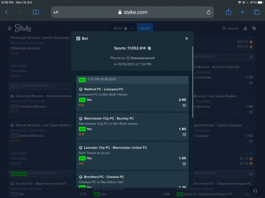Open the chat icon in header
Screen dimensions: 265x198
254,29
